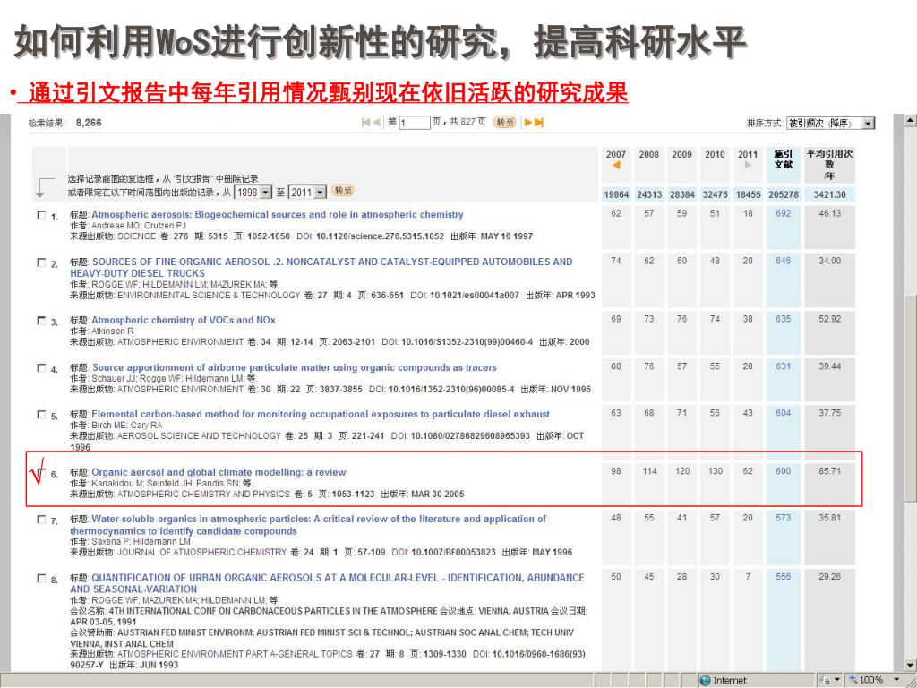
Task: Click citing articles count 573
Action: click(x=783, y=518)
